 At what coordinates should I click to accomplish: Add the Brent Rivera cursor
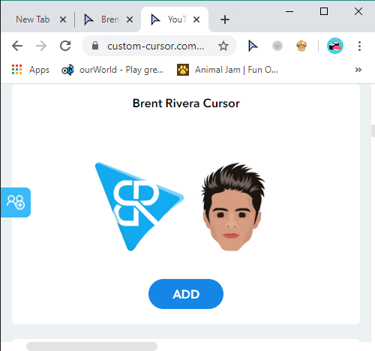point(186,294)
